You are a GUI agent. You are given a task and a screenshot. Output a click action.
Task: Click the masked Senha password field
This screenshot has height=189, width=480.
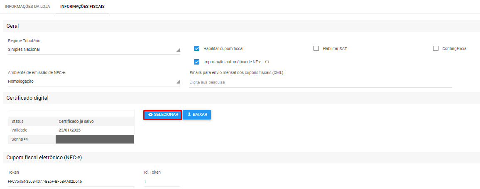point(95,139)
